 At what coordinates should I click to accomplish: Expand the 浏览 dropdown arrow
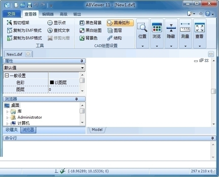157,46
